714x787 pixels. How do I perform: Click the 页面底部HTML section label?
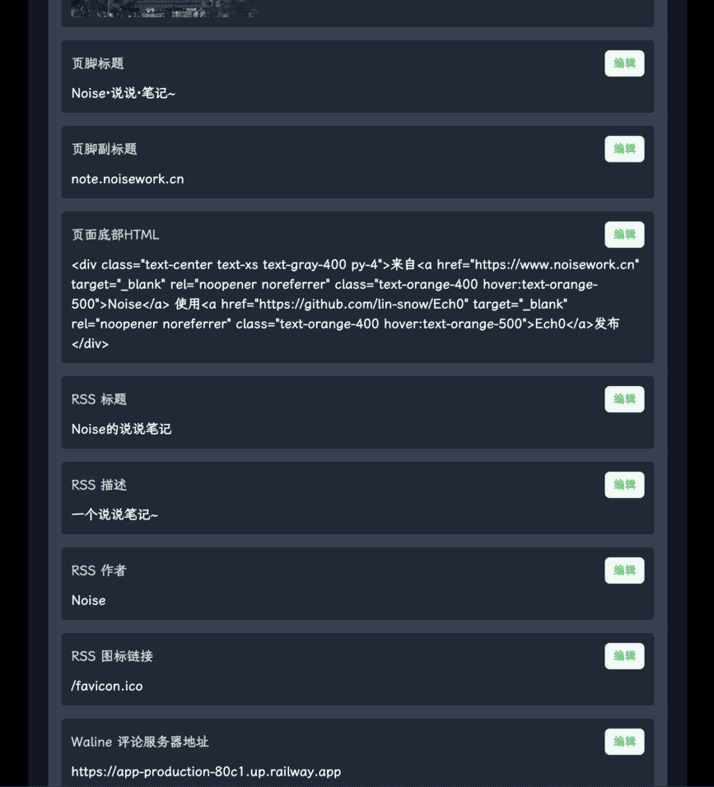pos(115,235)
